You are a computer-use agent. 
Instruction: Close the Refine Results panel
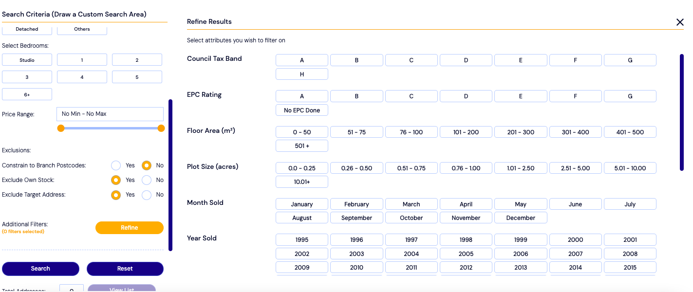680,22
